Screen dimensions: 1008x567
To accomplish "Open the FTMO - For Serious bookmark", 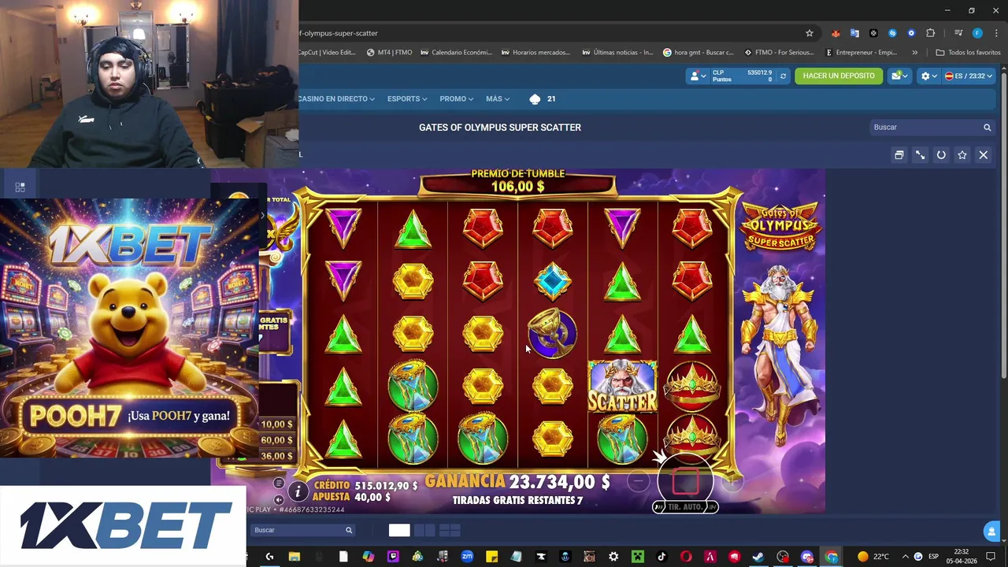I will coord(778,53).
